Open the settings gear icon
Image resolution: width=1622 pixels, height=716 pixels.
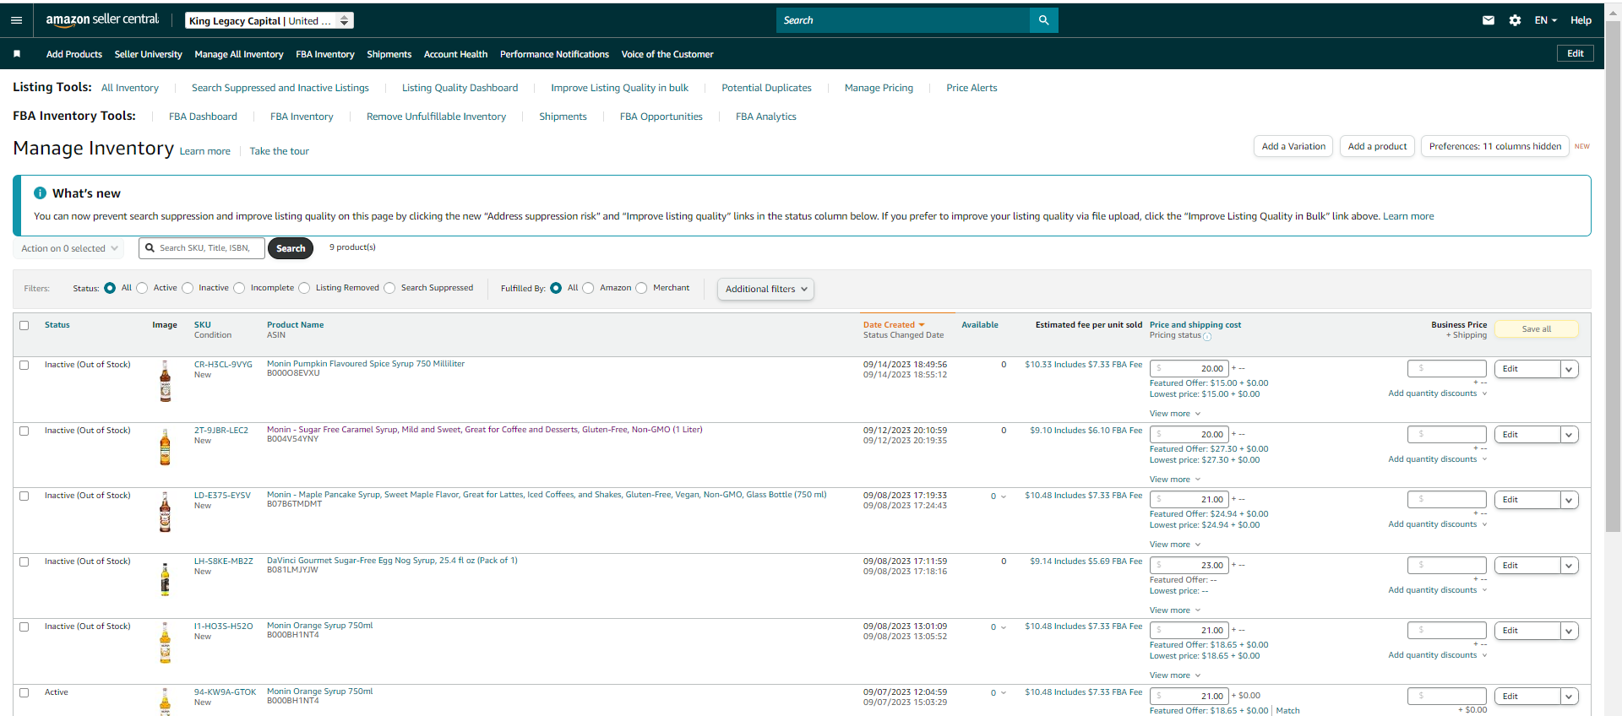(1515, 20)
